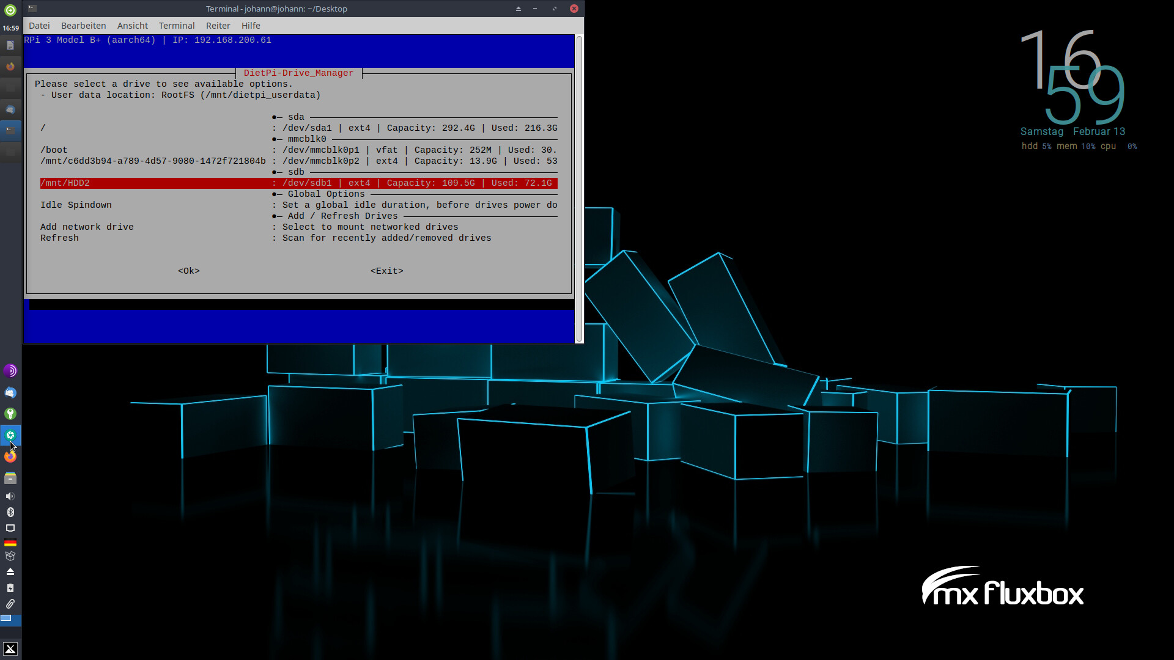
Task: Open the Ansicht menu
Action: (133, 26)
